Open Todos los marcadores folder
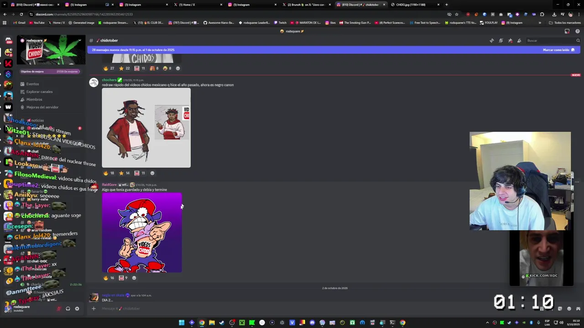This screenshot has width=584, height=328. point(564,23)
